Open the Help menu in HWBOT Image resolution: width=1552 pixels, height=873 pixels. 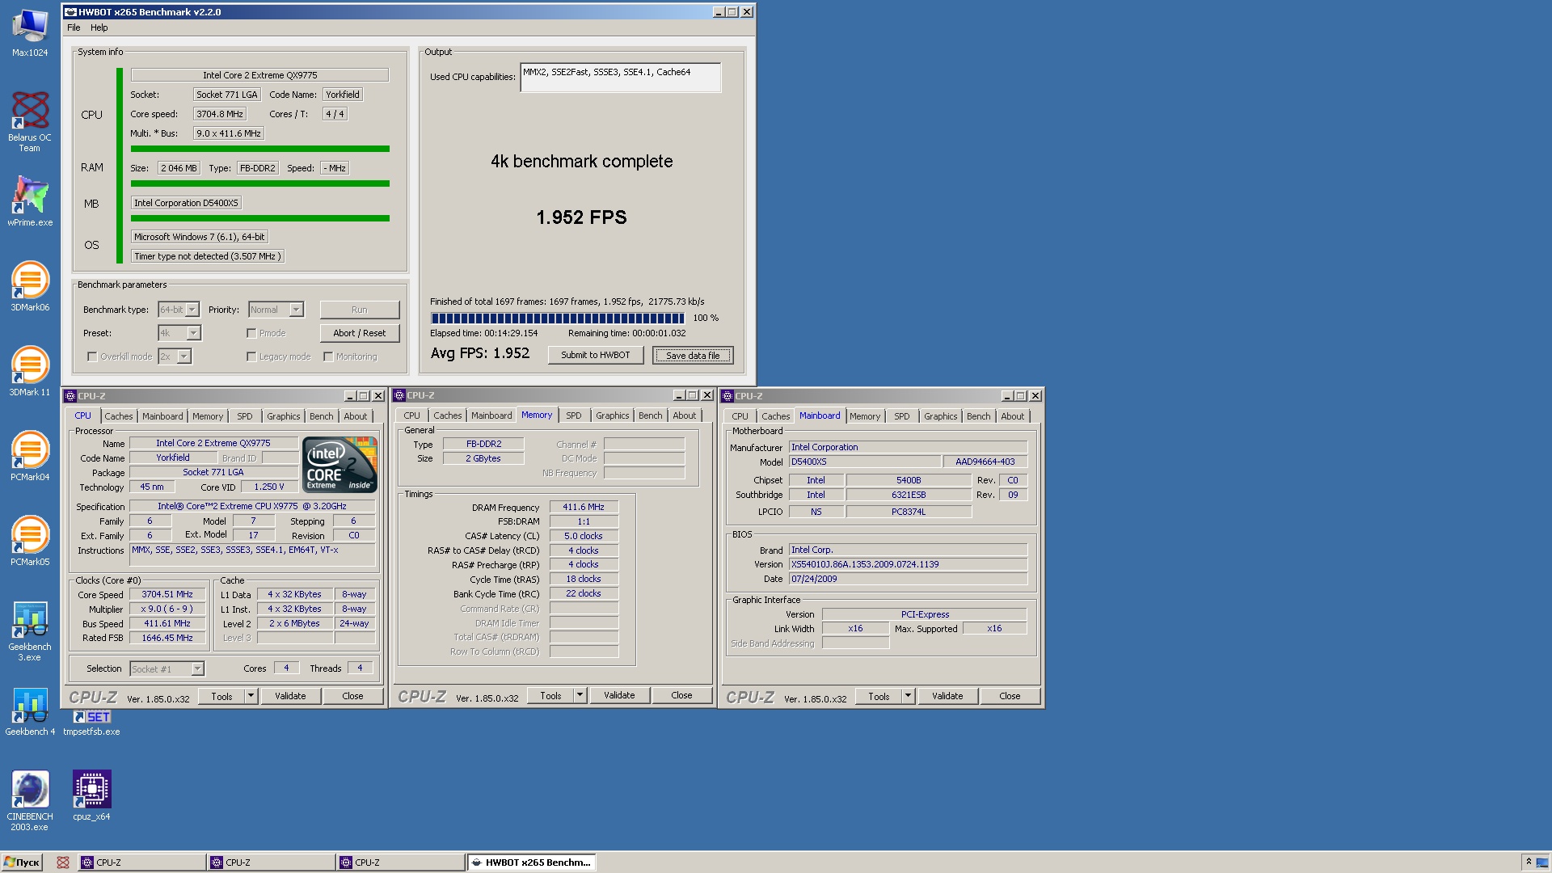click(99, 27)
